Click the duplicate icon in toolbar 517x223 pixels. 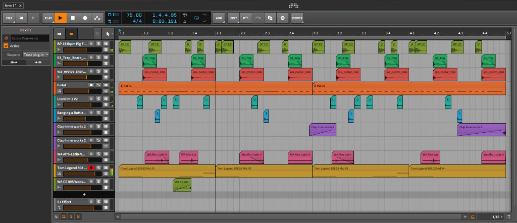[270, 18]
